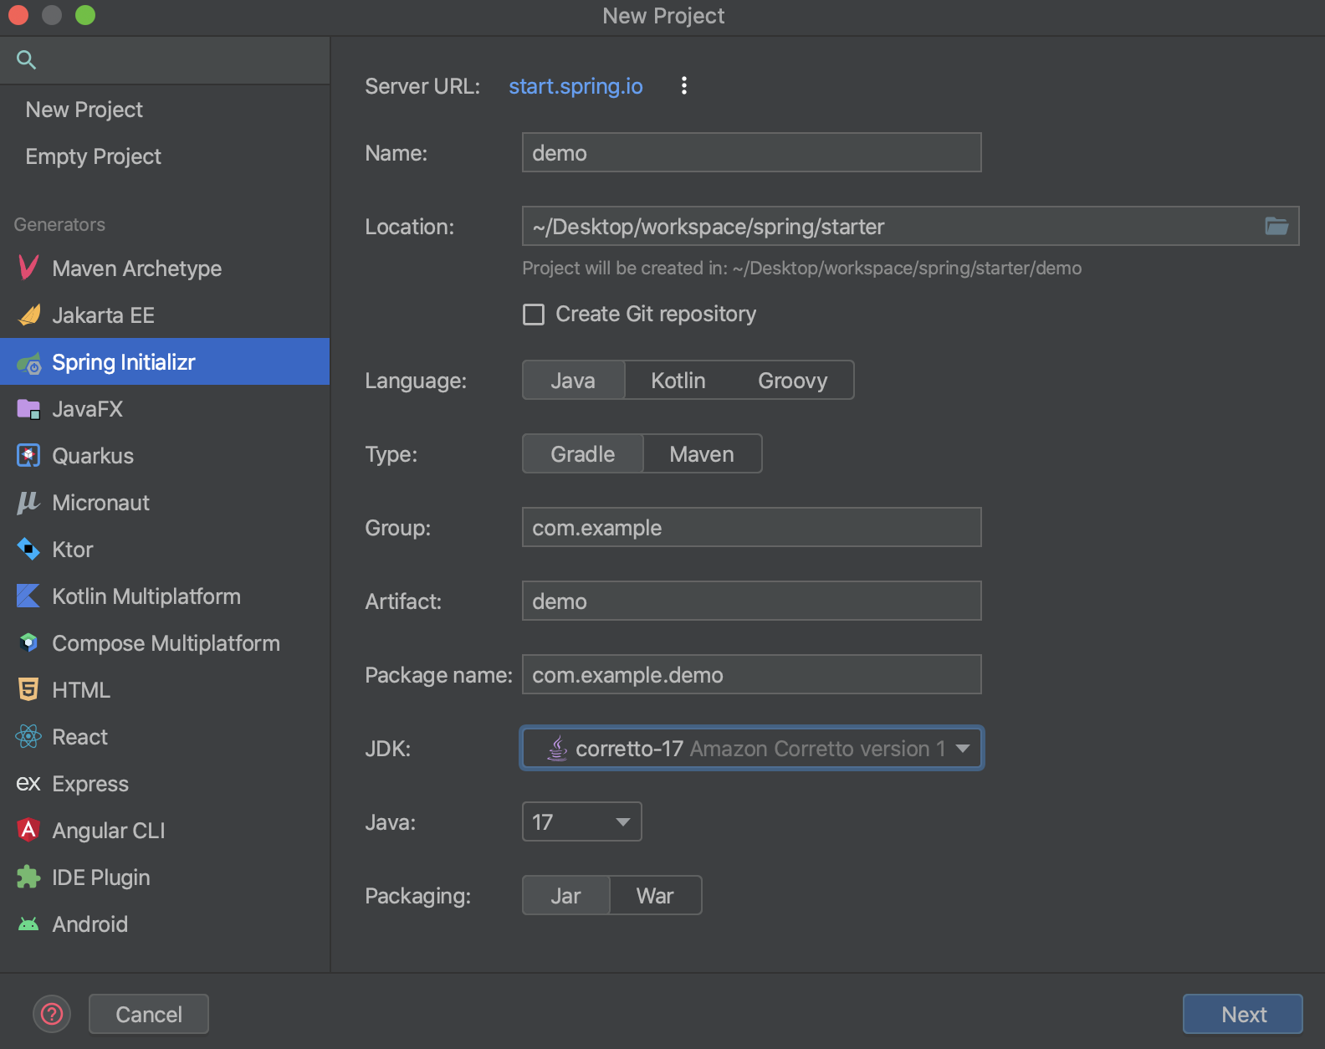Select the Quarkus generator entry
The image size is (1325, 1049).
tap(165, 455)
